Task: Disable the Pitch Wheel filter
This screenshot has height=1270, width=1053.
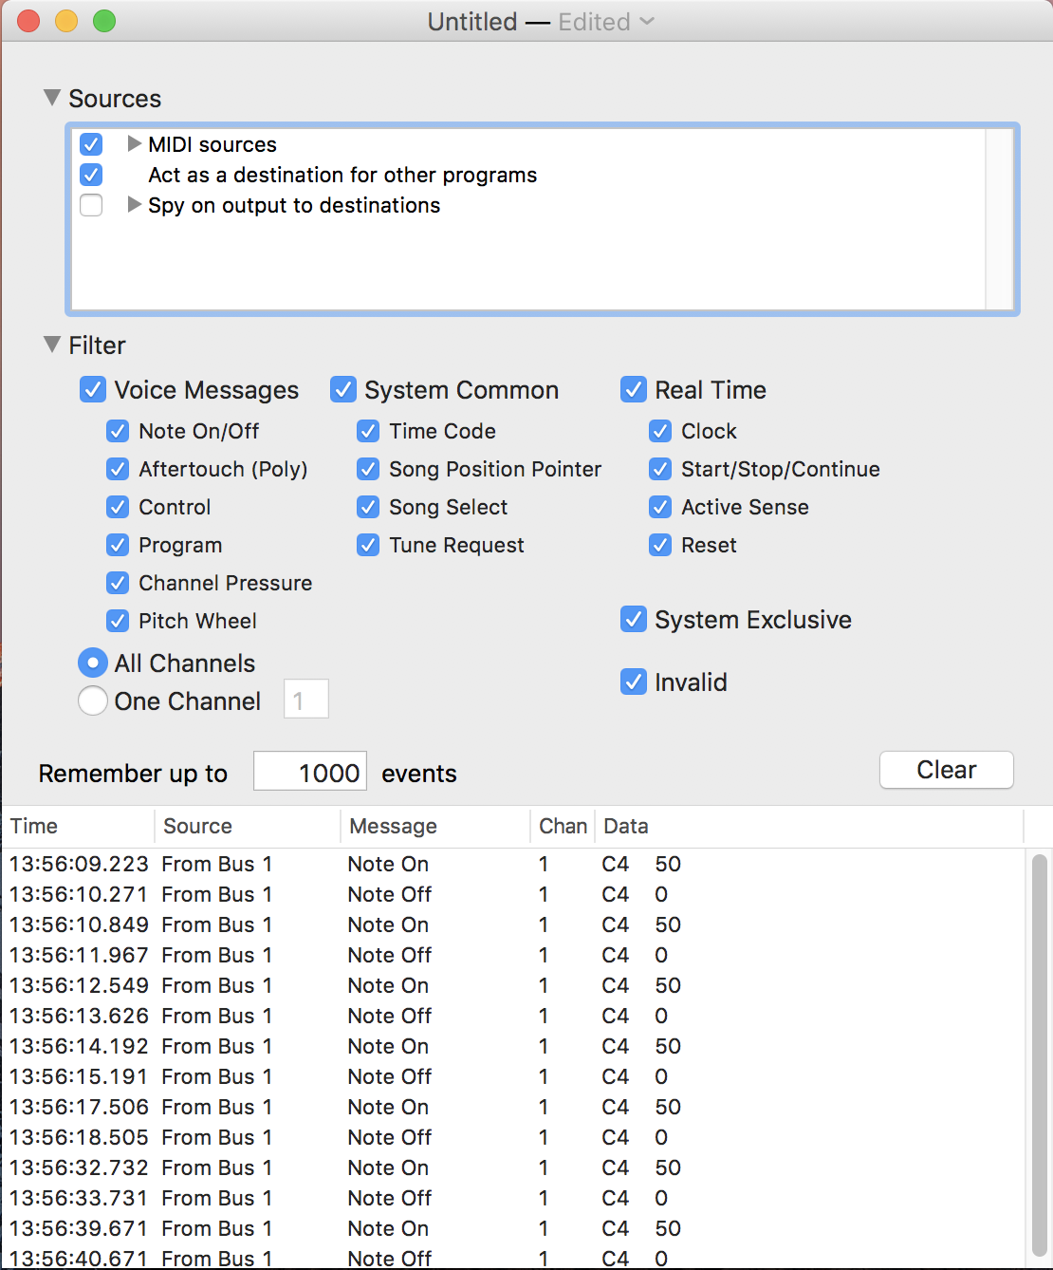Action: coord(118,621)
